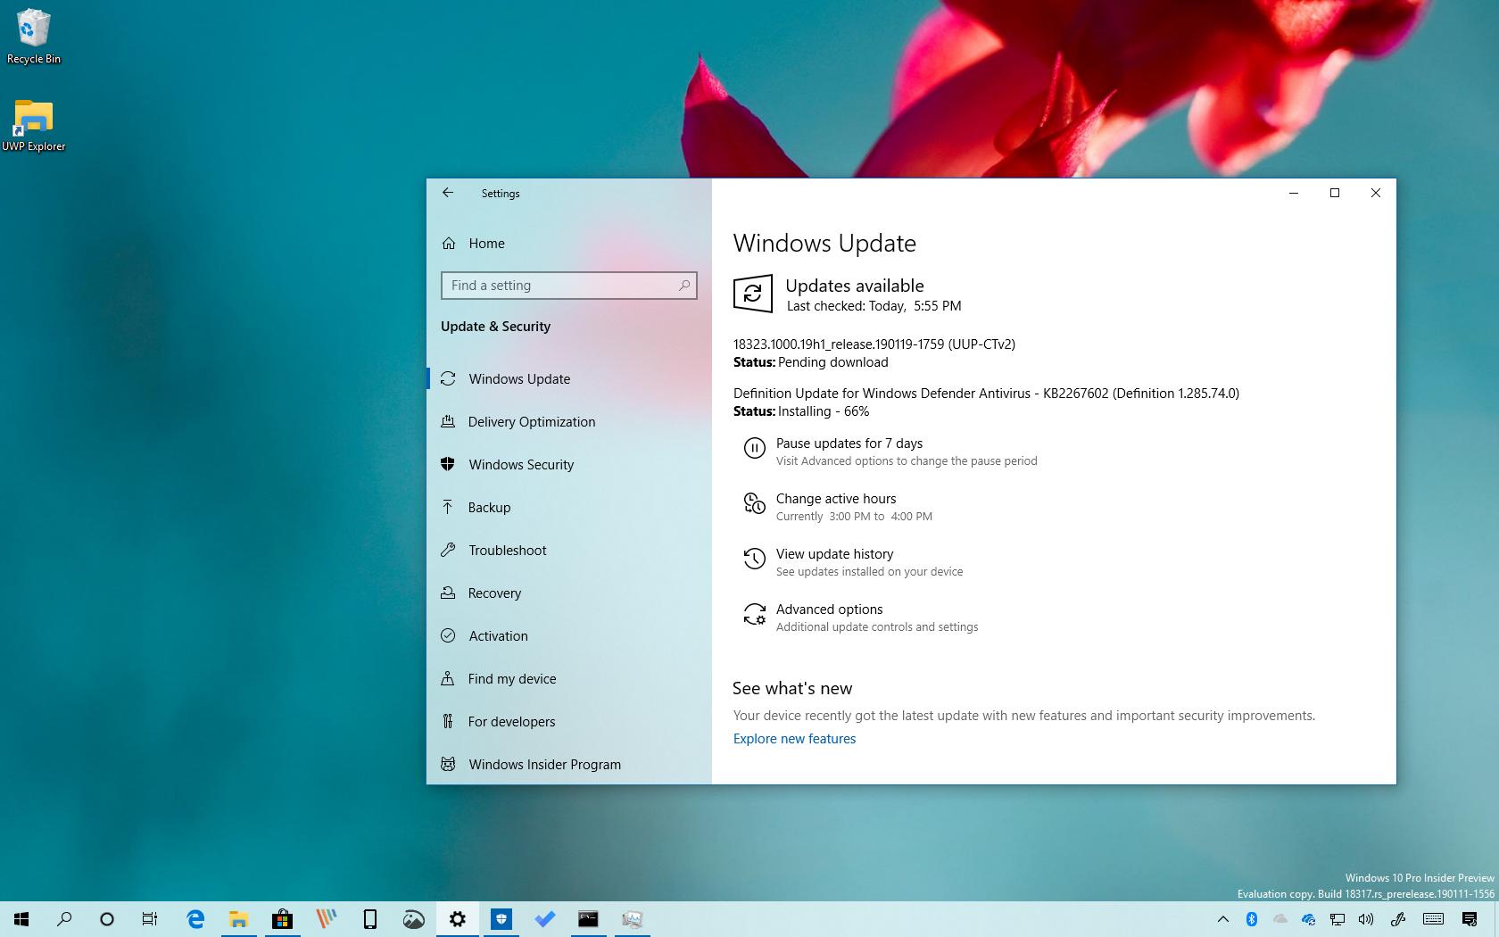Select the Backup settings icon

(449, 507)
